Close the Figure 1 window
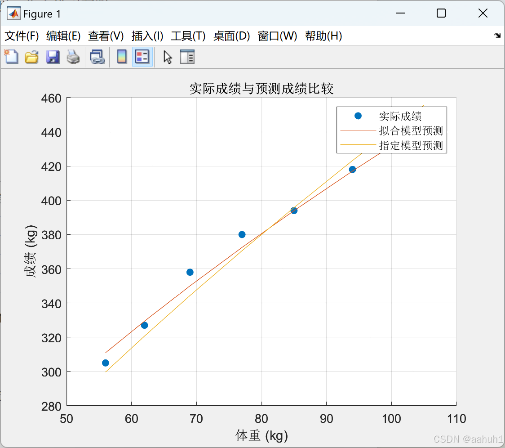505x448 pixels. 483,13
